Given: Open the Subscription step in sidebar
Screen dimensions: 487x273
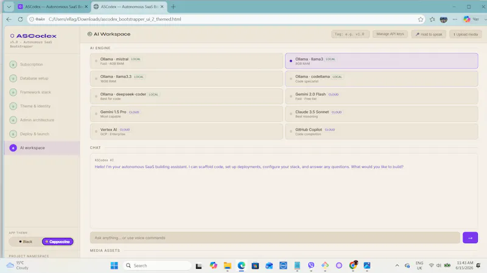Looking at the screenshot, I should pos(42,64).
